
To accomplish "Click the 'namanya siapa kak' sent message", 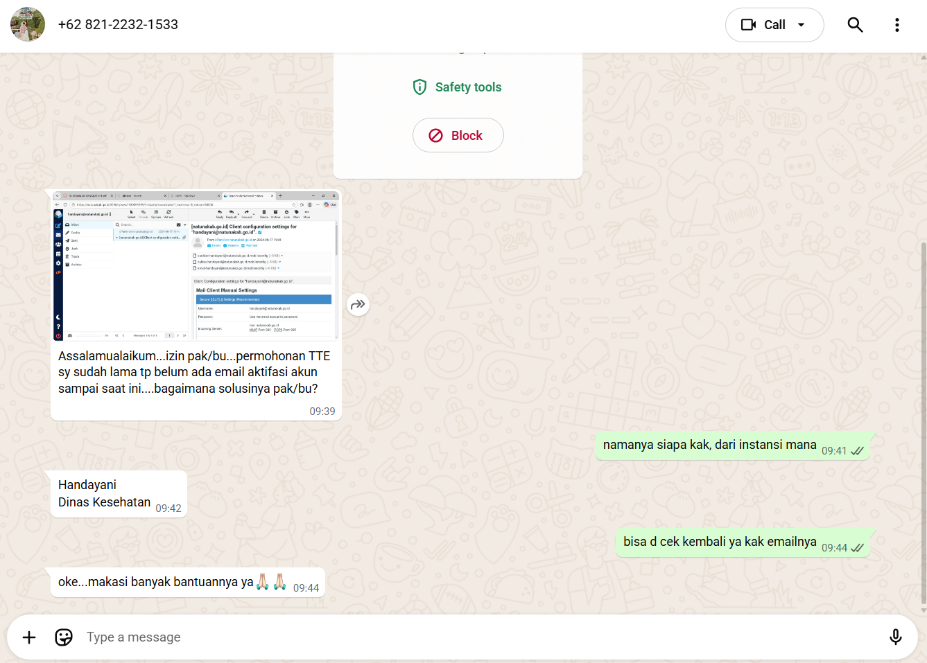I will [x=709, y=445].
